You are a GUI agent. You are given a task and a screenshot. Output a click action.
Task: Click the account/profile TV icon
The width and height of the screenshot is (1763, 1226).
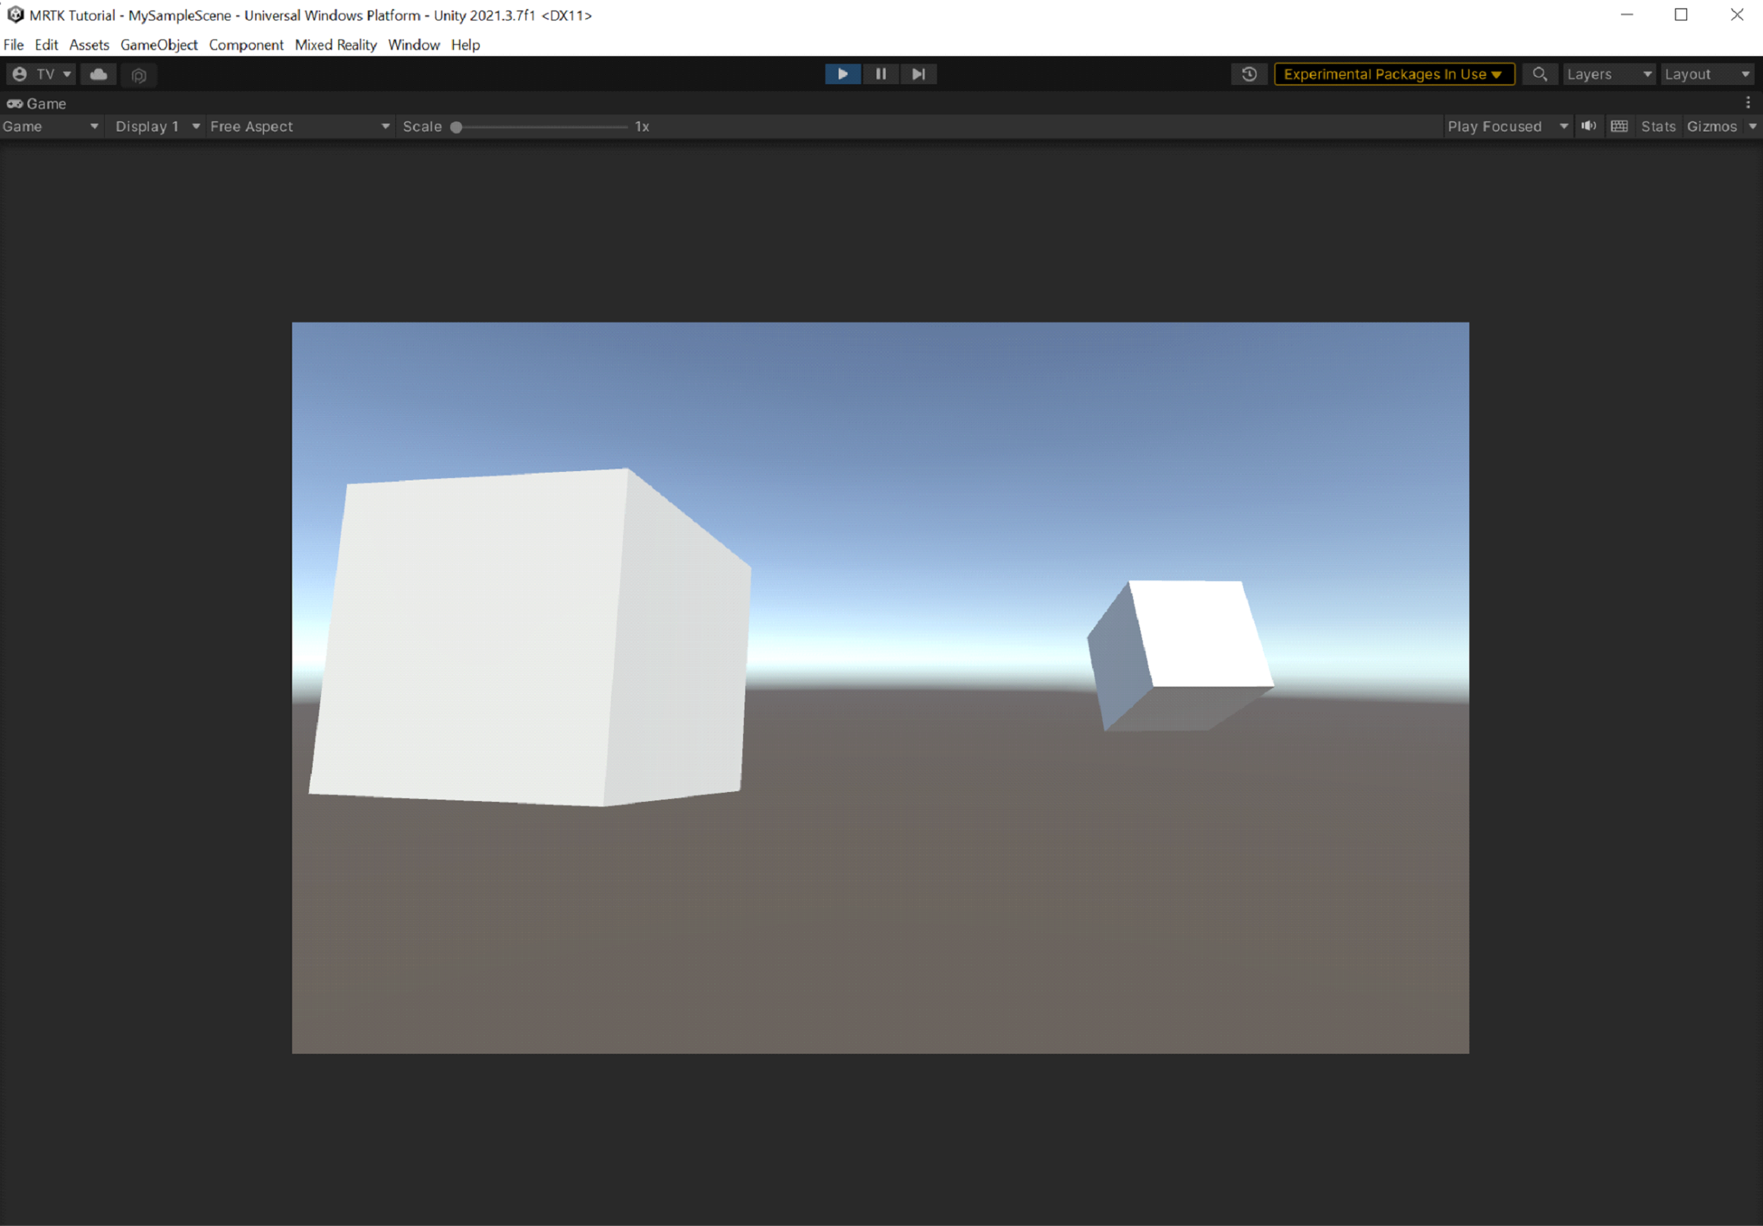click(x=20, y=72)
